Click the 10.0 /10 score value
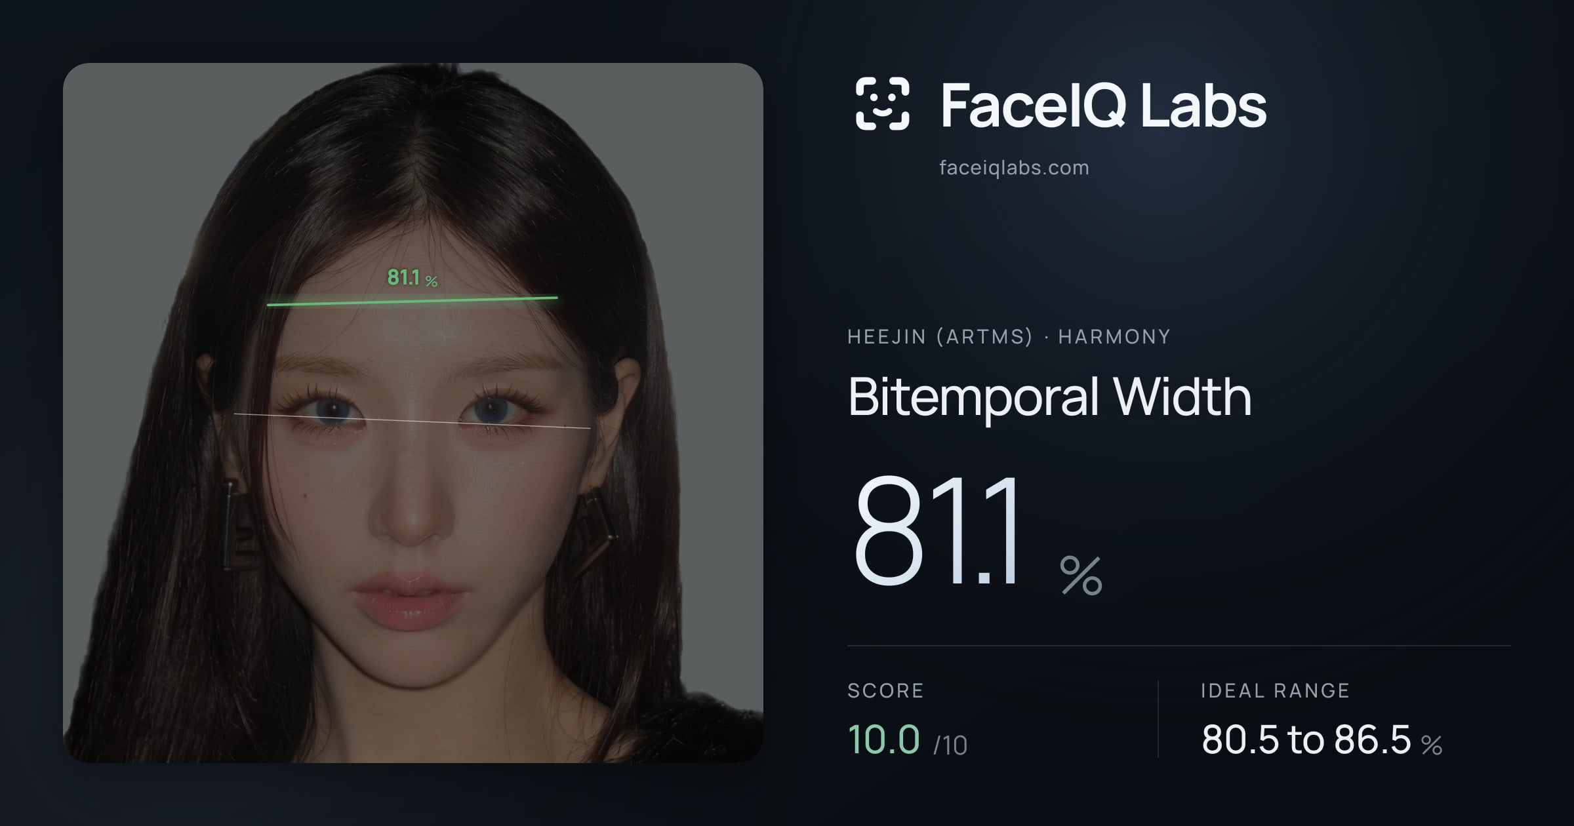 pyautogui.click(x=907, y=740)
